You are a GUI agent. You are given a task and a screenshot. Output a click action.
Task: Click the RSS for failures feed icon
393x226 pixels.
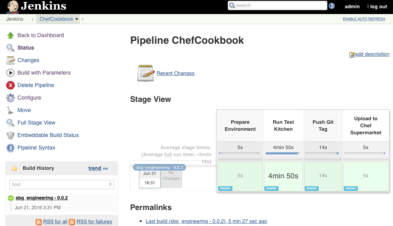[x=72, y=222]
